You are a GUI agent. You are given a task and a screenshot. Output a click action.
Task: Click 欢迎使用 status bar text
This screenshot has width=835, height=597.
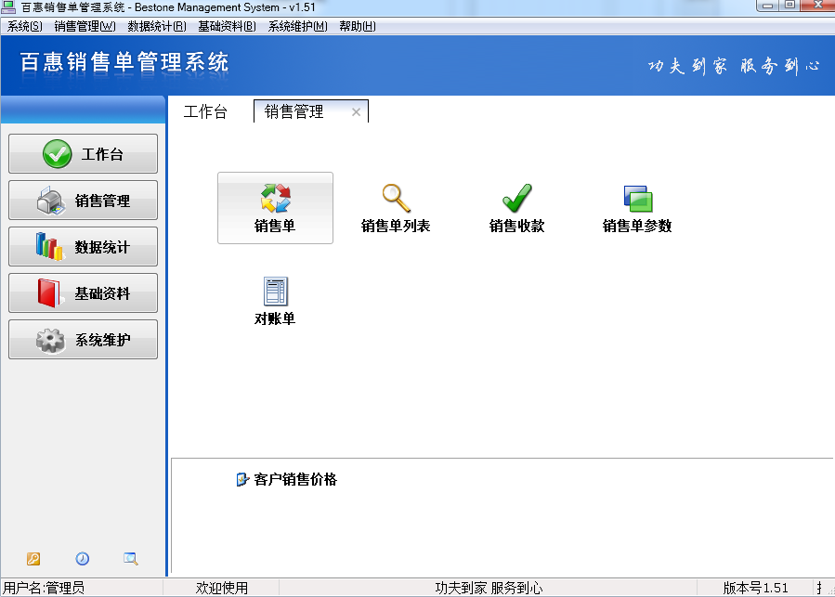[x=222, y=588]
